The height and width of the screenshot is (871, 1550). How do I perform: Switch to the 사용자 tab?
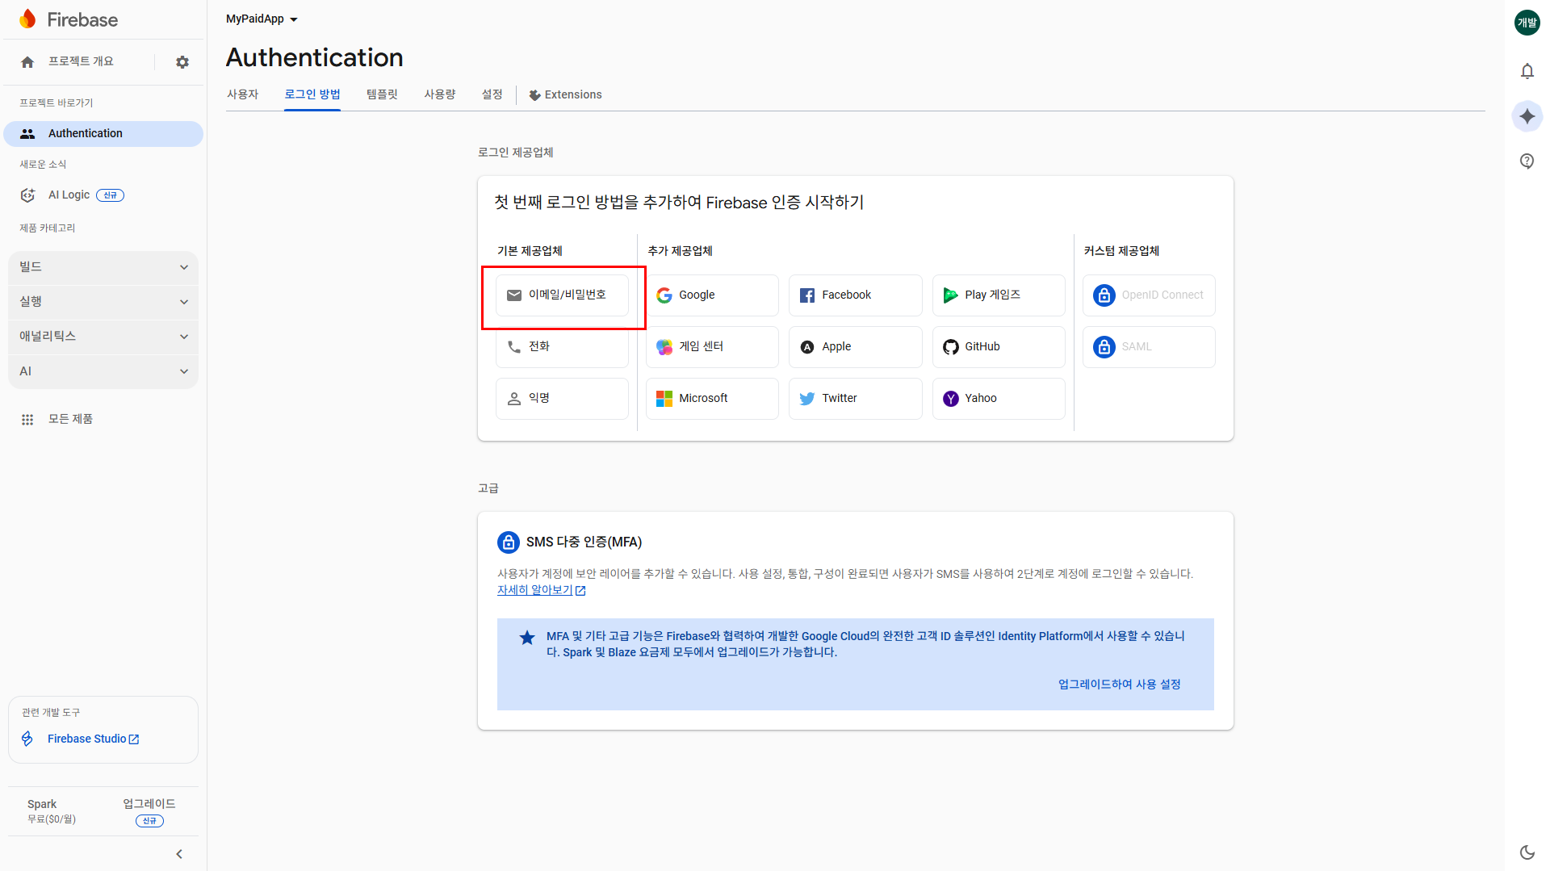242,94
